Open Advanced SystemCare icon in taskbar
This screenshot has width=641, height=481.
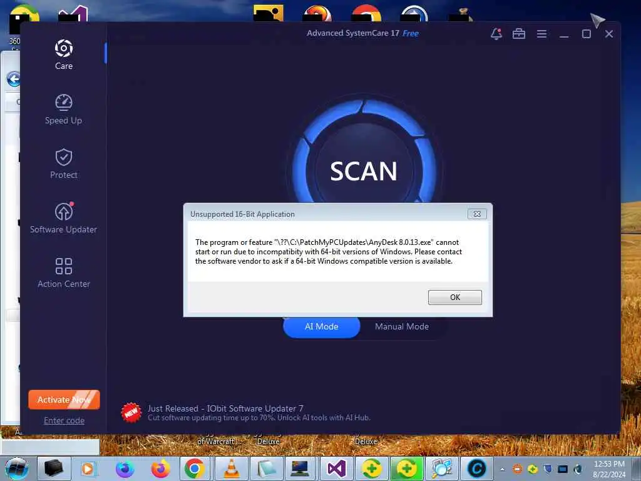tap(476, 468)
